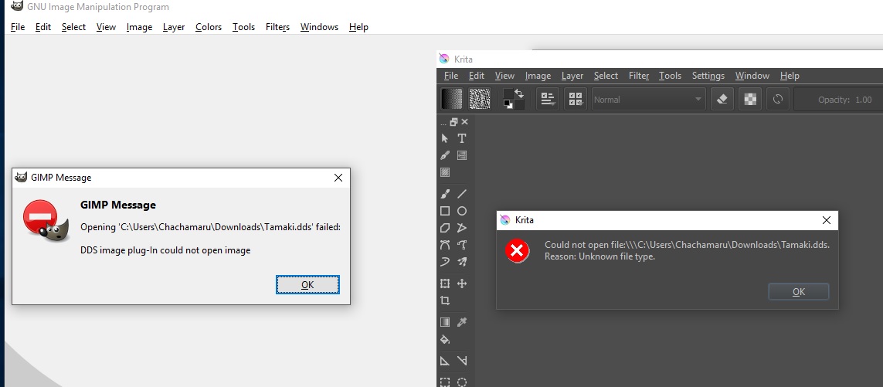Open Krita's Tools menu

670,76
